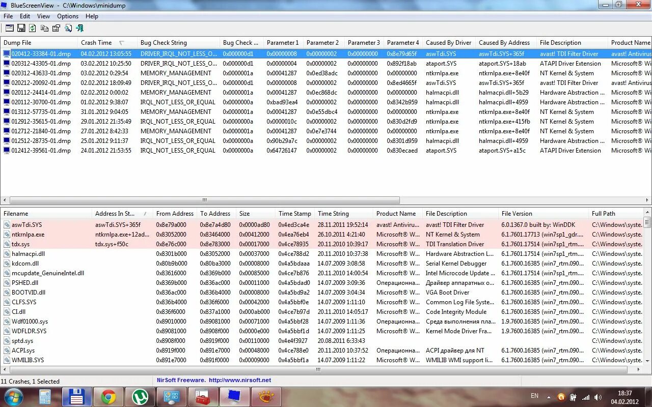Image resolution: width=652 pixels, height=407 pixels.
Task: Open the http://www.nirsoft.net link
Action: click(239, 380)
